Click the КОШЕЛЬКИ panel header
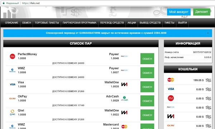The width and height of the screenshot is (215, 129). 188,69
